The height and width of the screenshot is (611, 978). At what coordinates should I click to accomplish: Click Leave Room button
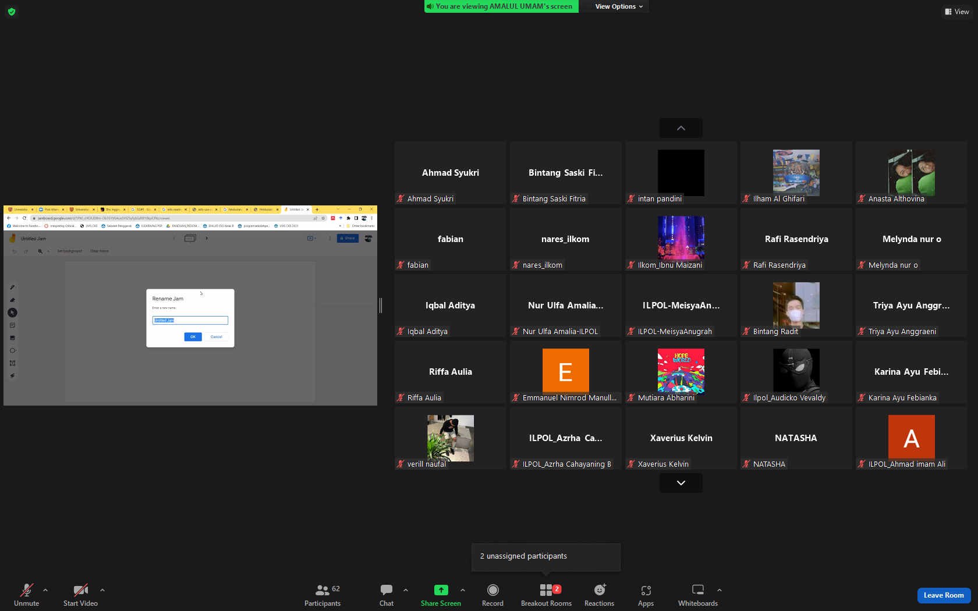(944, 595)
